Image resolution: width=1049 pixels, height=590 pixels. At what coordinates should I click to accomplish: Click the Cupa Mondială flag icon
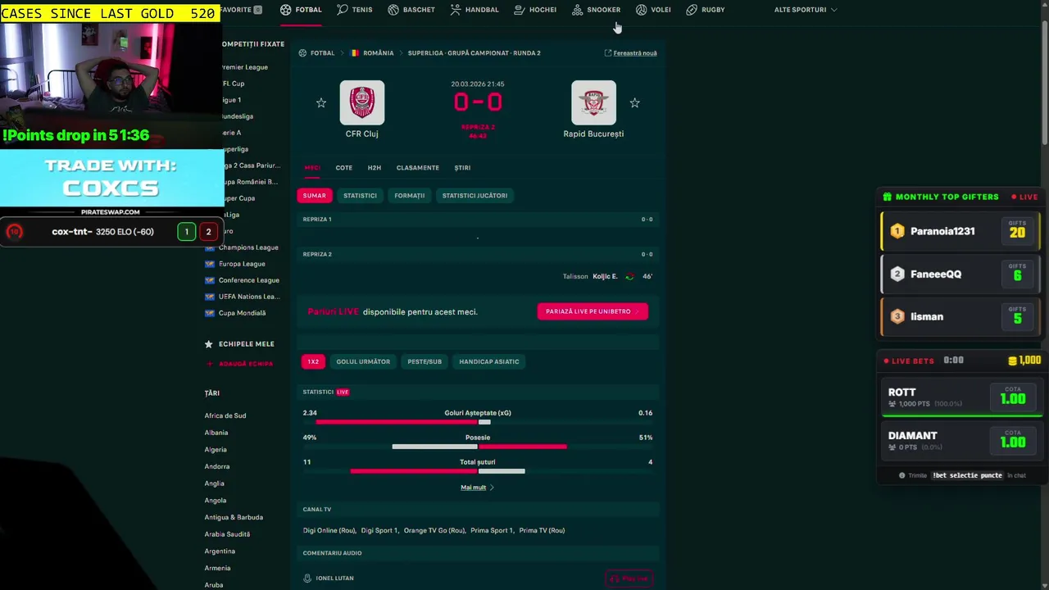coord(210,313)
